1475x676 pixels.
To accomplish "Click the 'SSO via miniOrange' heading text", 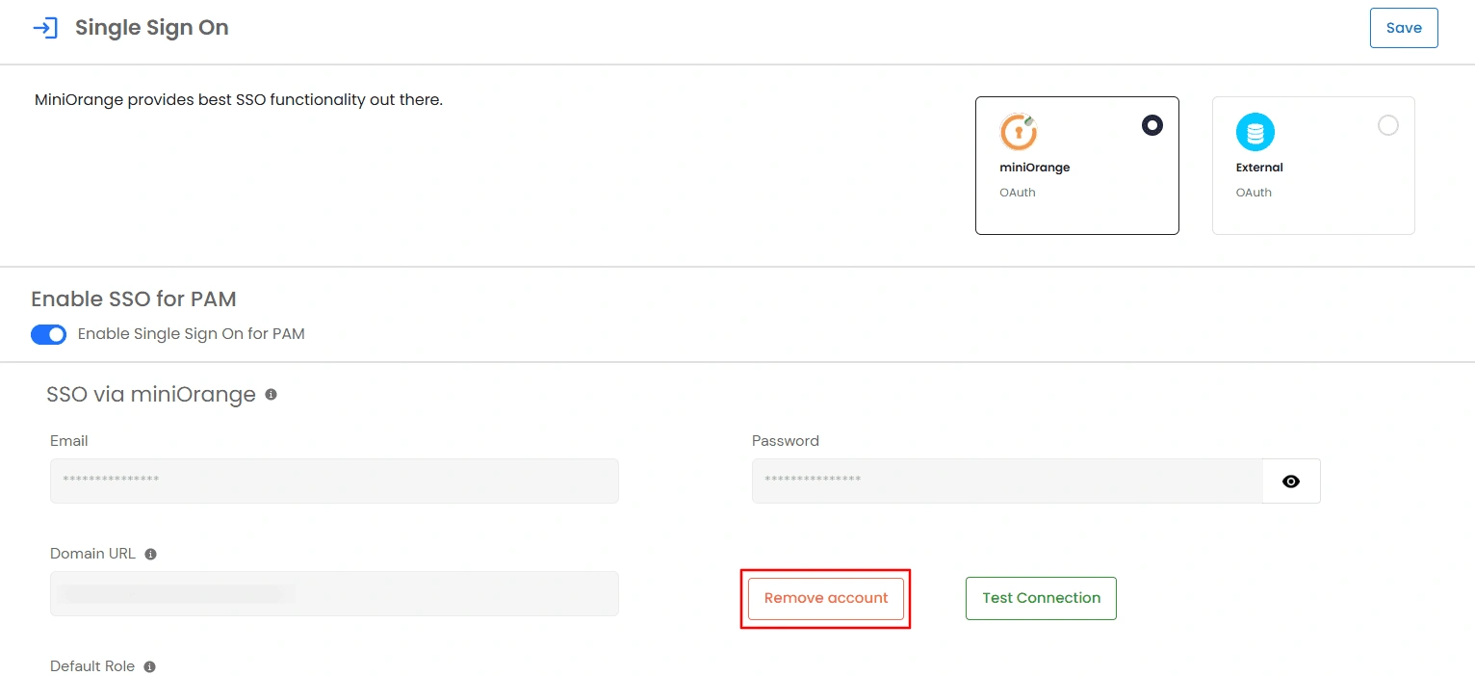I will coord(151,395).
